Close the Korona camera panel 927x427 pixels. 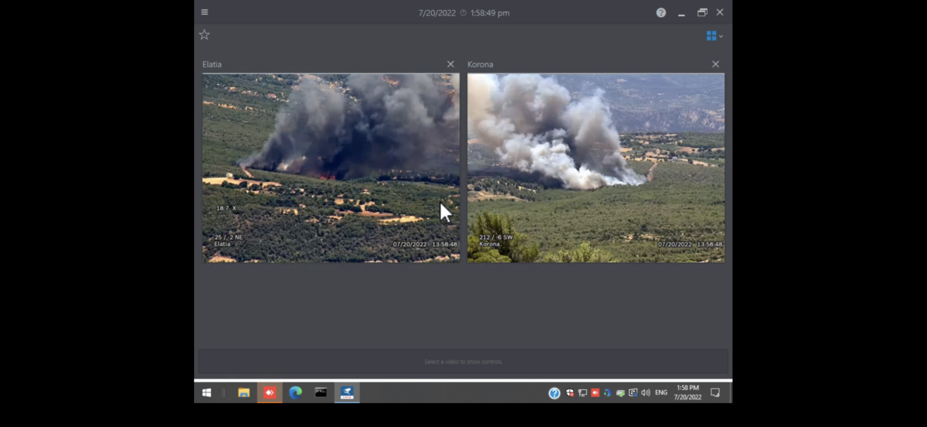(715, 65)
